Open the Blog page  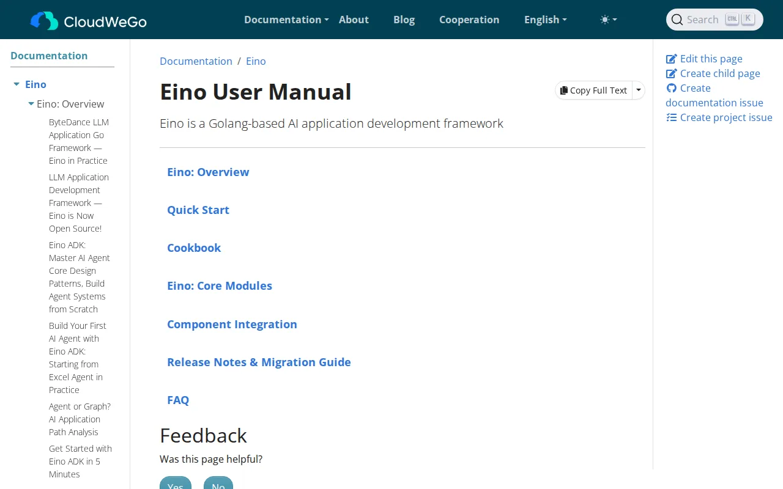click(x=404, y=20)
